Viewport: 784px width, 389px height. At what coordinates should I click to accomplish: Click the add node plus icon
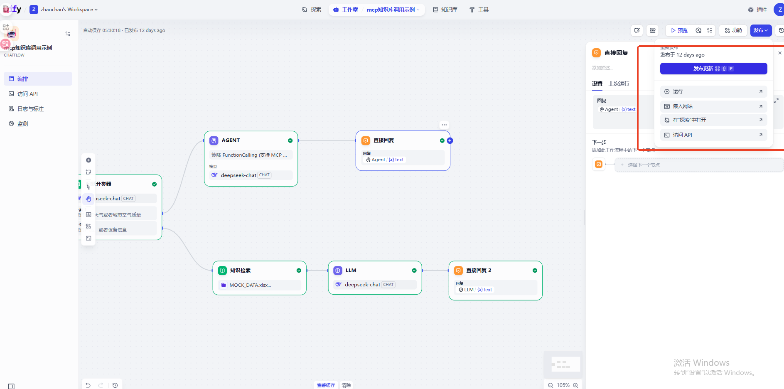[x=88, y=160]
